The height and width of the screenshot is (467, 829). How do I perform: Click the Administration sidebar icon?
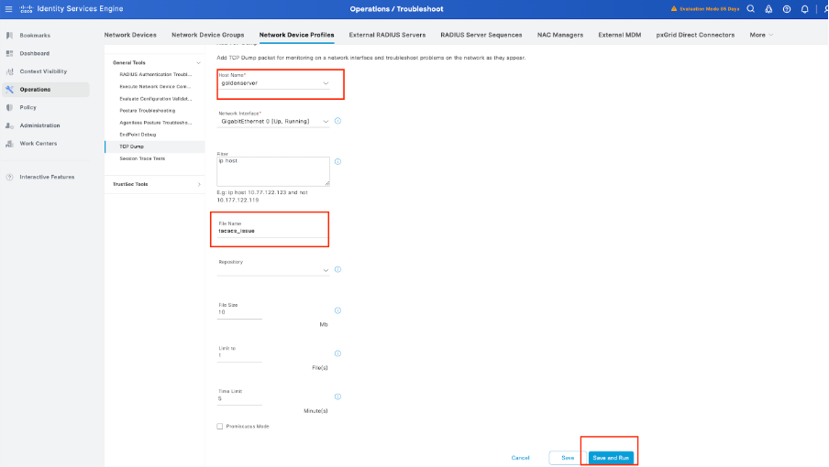[x=9, y=125]
